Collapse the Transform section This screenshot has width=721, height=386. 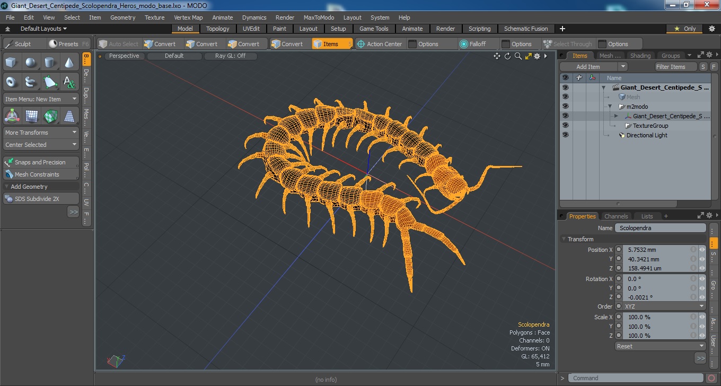pyautogui.click(x=564, y=239)
